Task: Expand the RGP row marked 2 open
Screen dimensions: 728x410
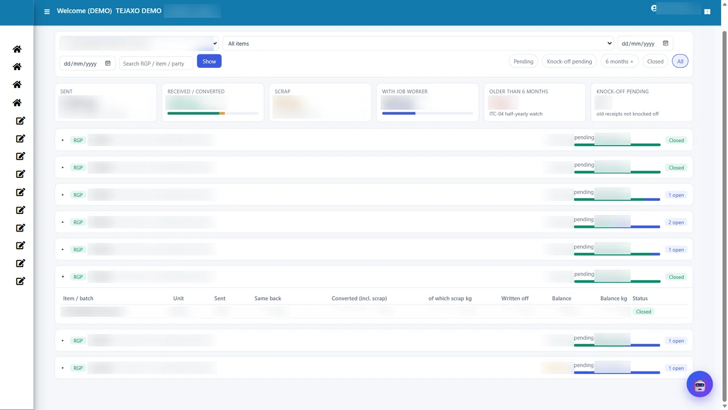Action: tap(63, 222)
